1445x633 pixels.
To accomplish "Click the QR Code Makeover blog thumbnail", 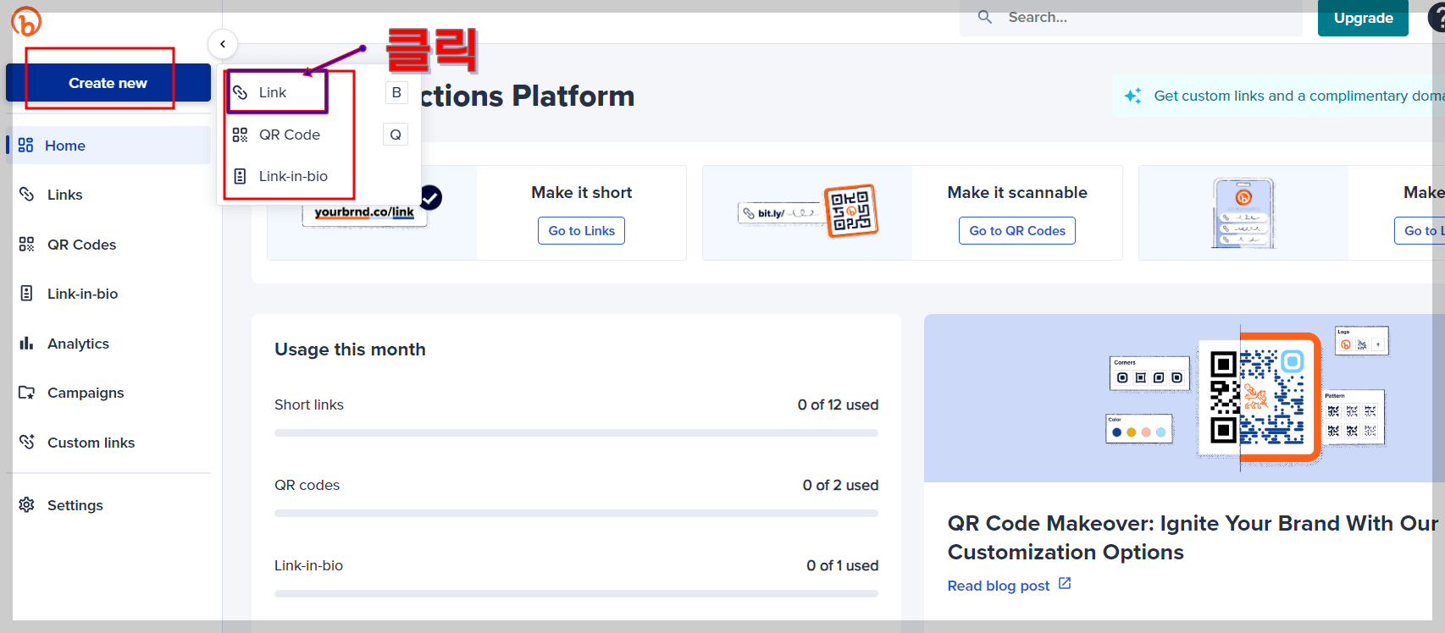I will point(1184,398).
